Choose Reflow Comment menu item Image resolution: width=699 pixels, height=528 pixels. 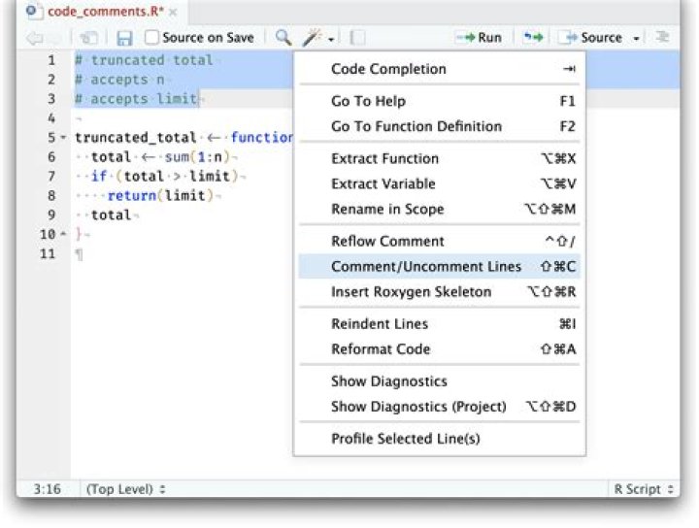pyautogui.click(x=439, y=242)
